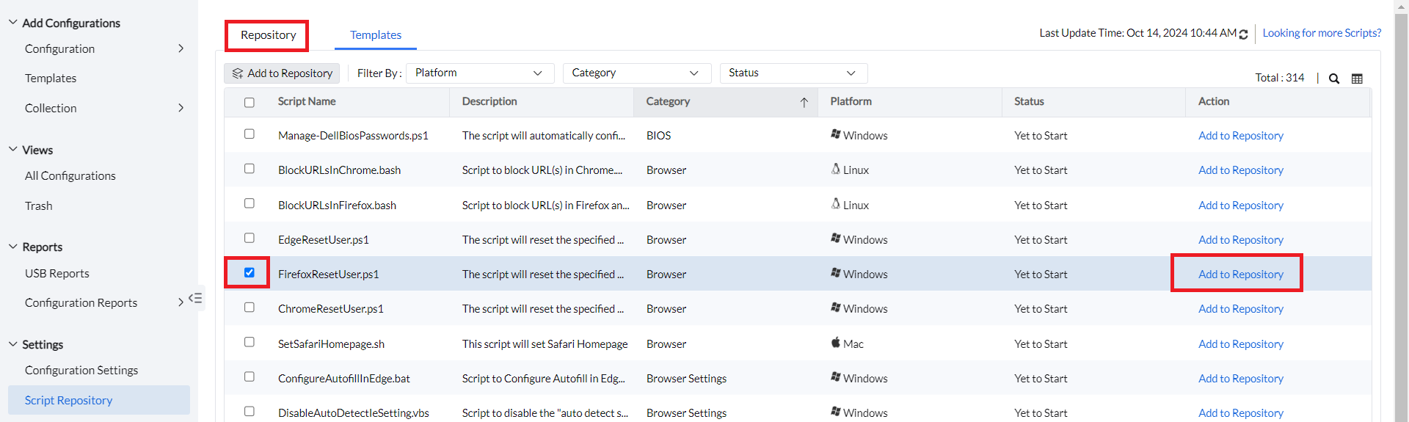Image resolution: width=1409 pixels, height=422 pixels.
Task: Open the Platform filter dropdown
Action: click(478, 73)
